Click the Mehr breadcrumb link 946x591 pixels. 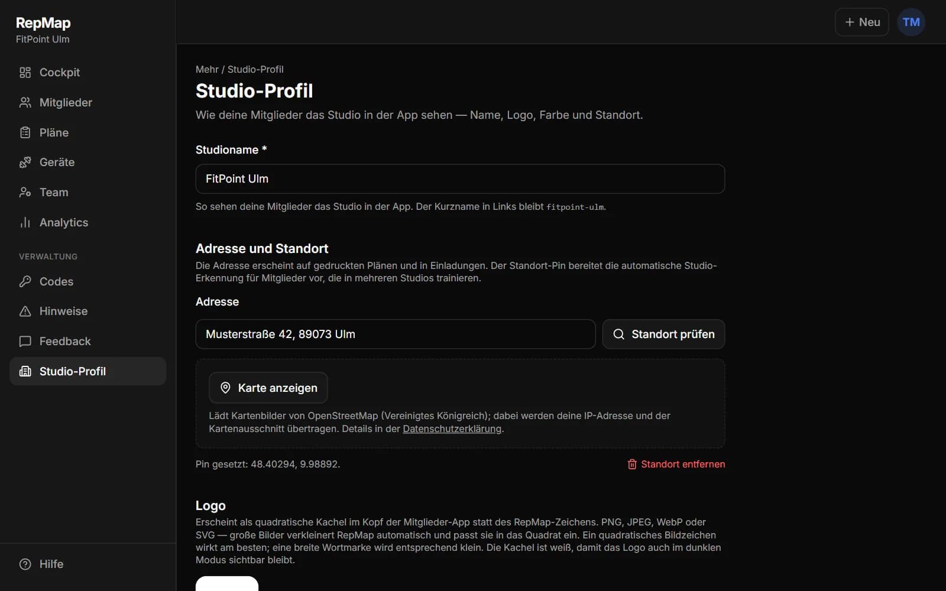(x=207, y=69)
